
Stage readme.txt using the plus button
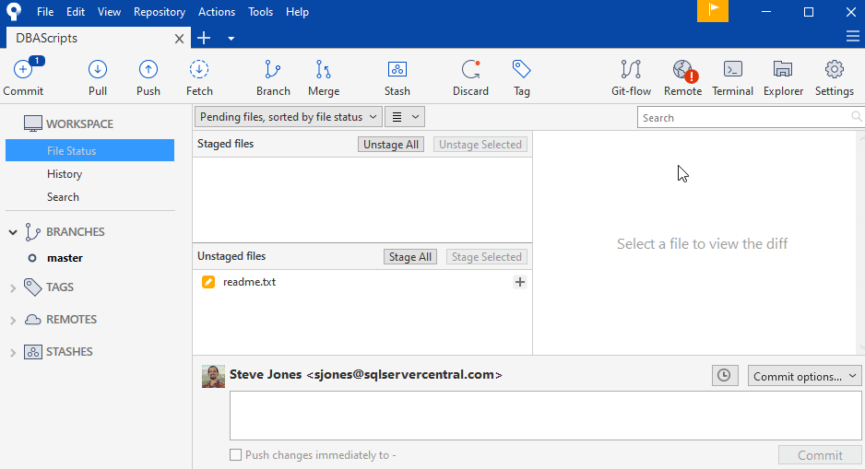click(520, 282)
